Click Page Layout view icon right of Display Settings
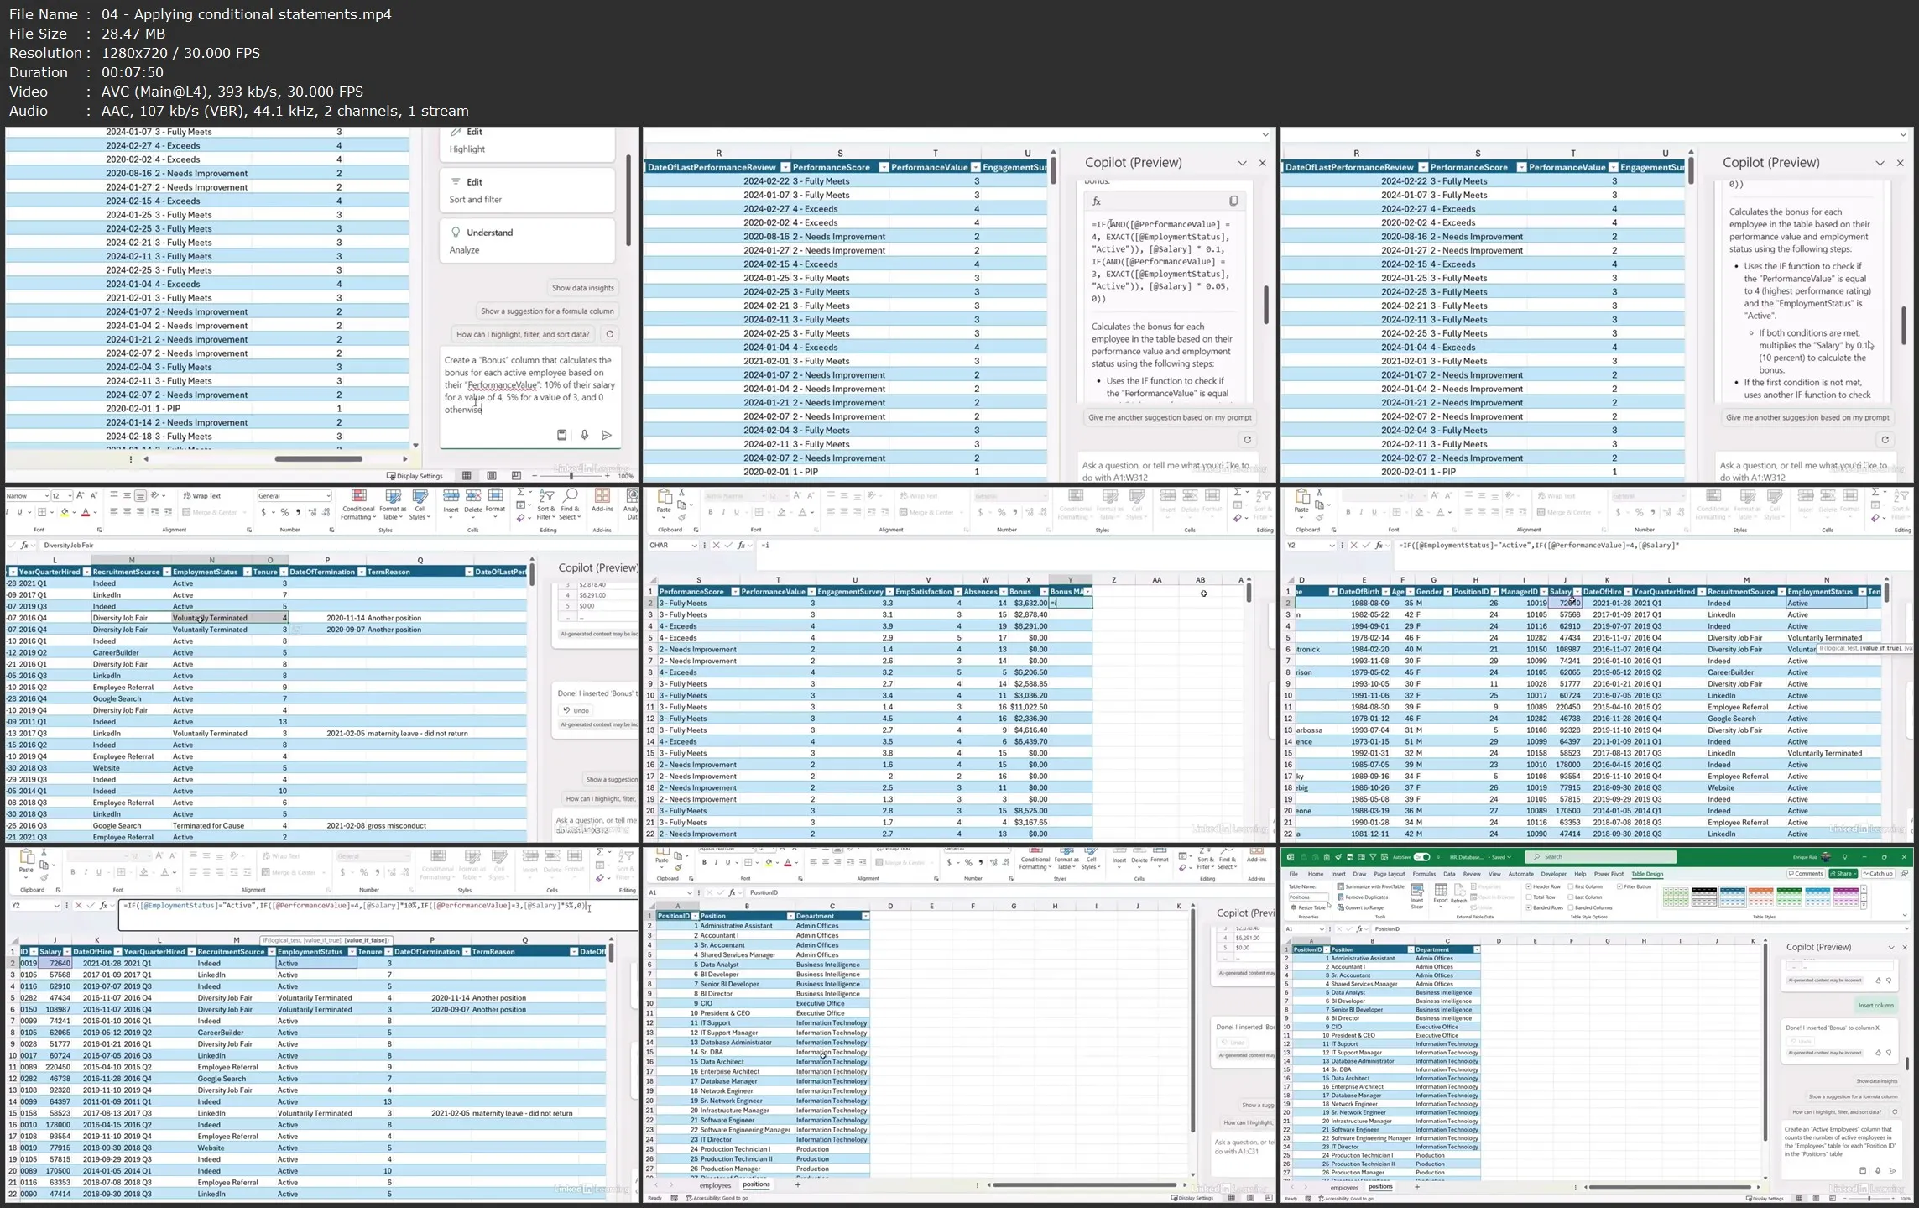 [x=491, y=475]
